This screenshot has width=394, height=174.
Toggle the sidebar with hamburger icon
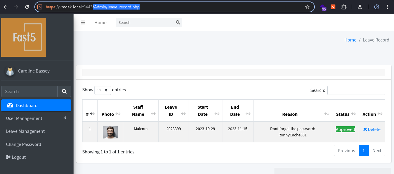coord(83,22)
